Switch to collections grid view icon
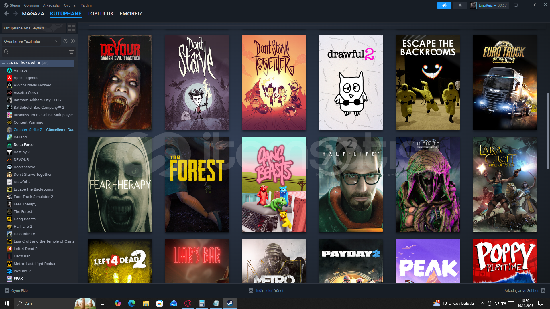Screen dimensions: 550x309 [71, 28]
